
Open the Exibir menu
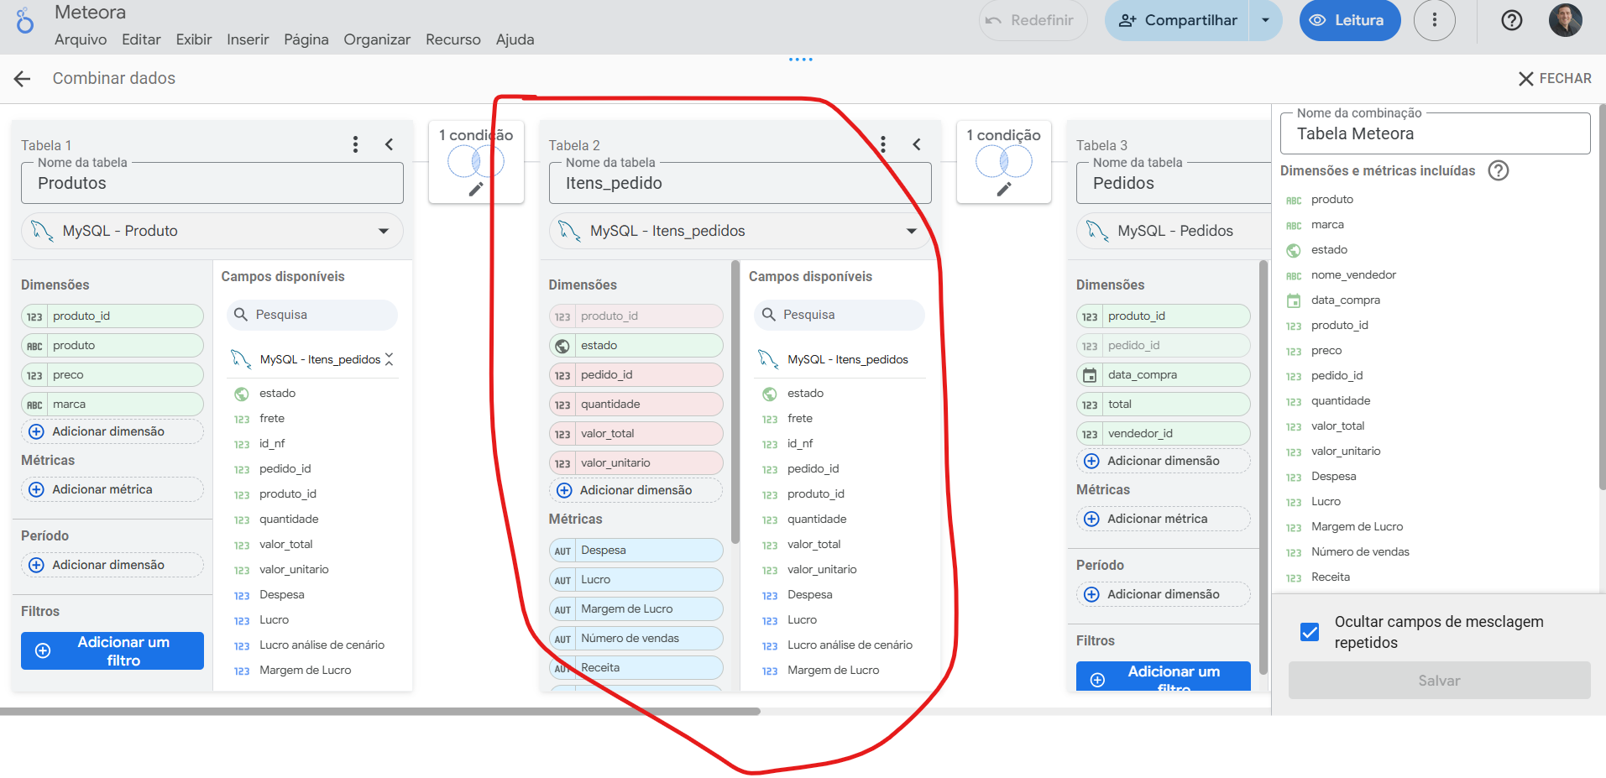pos(194,39)
